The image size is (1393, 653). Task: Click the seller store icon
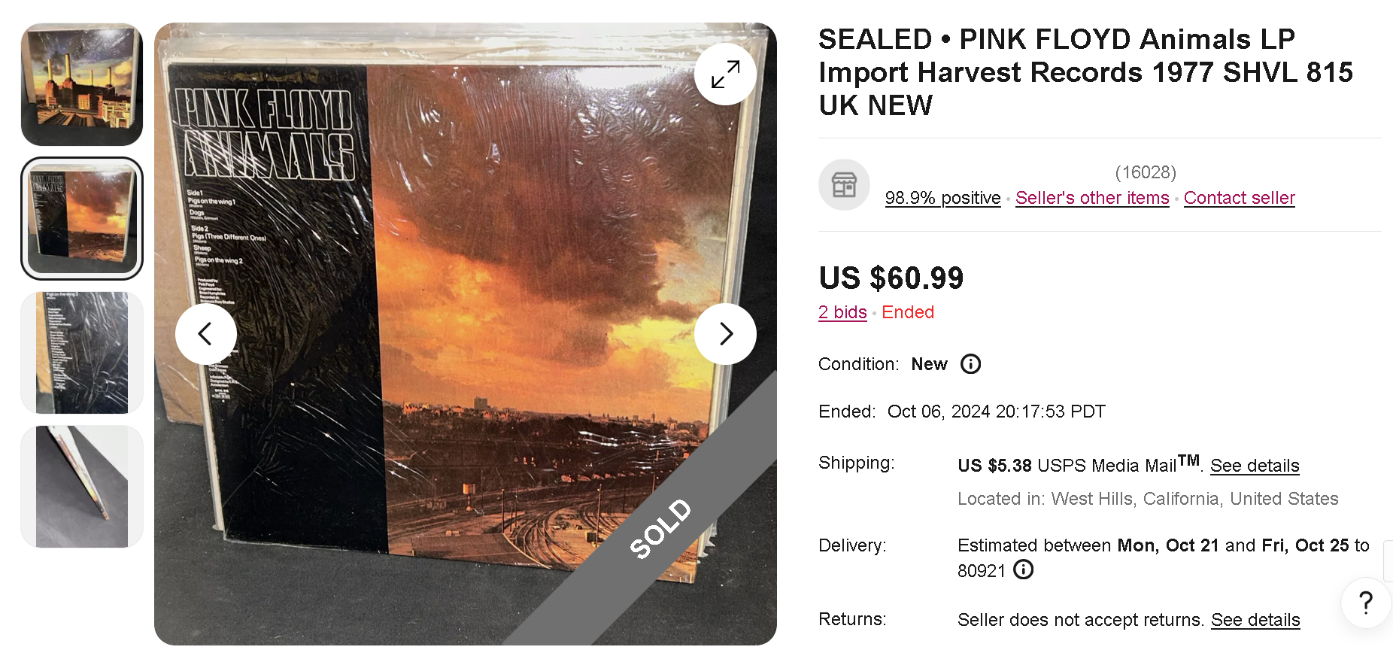[x=844, y=185]
